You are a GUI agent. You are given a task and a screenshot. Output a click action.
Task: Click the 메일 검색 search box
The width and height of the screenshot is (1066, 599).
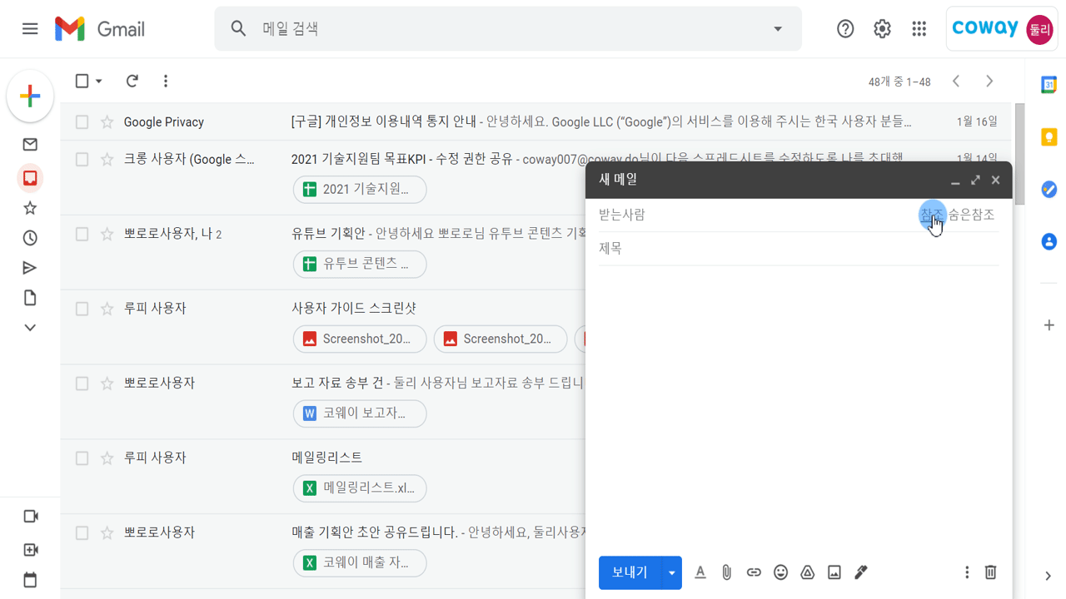coord(508,29)
